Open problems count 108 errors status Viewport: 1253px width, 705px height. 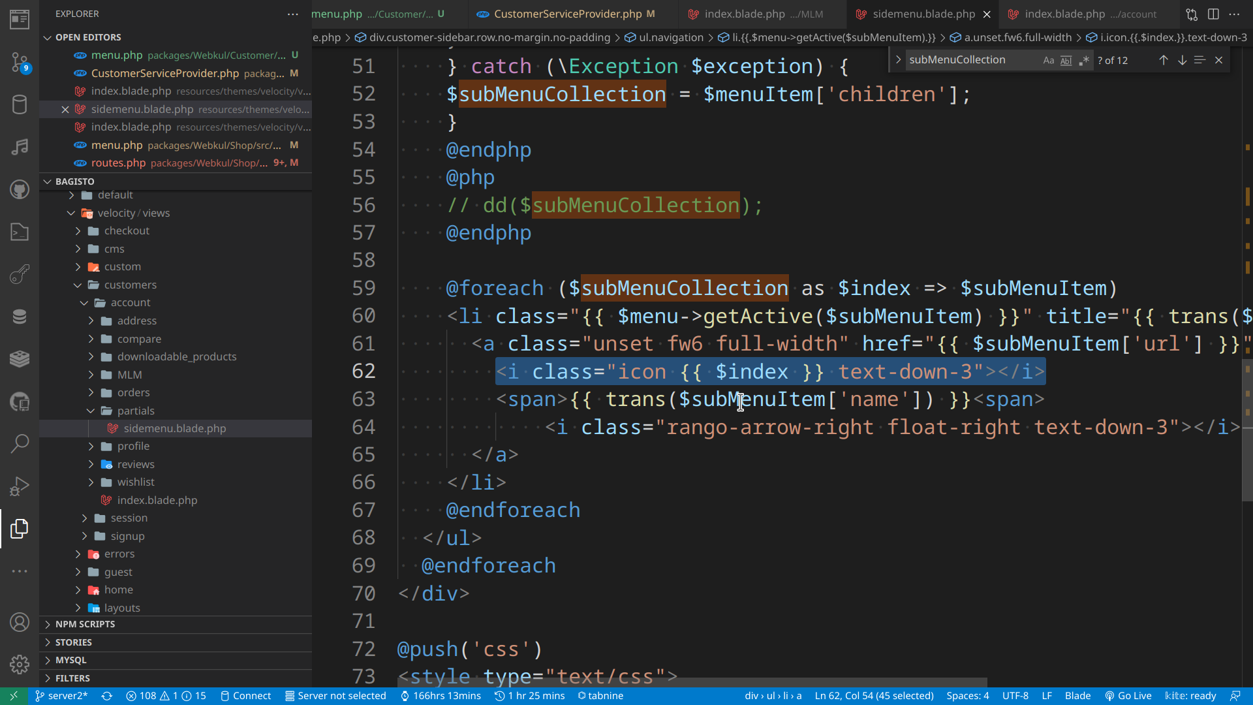point(166,696)
